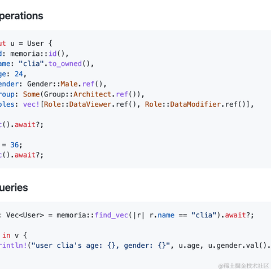
Task: Click the number 24 in age line
Action: (19, 74)
